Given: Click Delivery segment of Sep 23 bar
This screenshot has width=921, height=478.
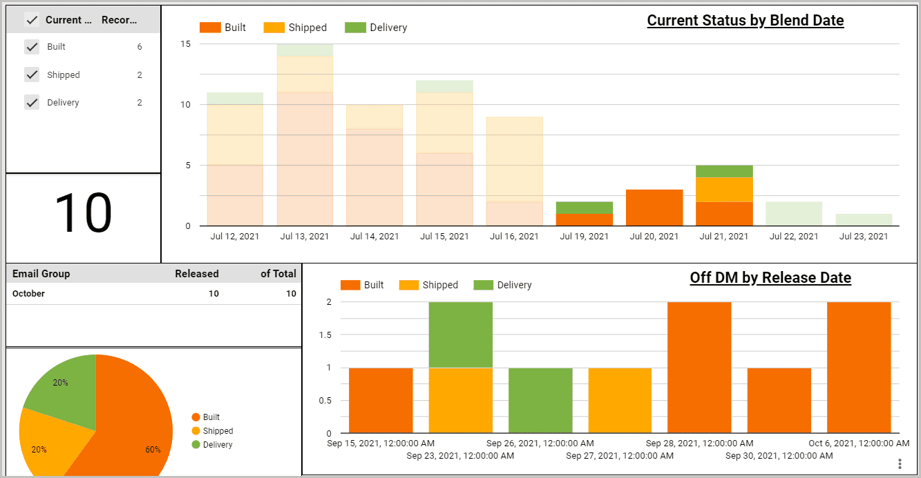Looking at the screenshot, I should [x=461, y=335].
